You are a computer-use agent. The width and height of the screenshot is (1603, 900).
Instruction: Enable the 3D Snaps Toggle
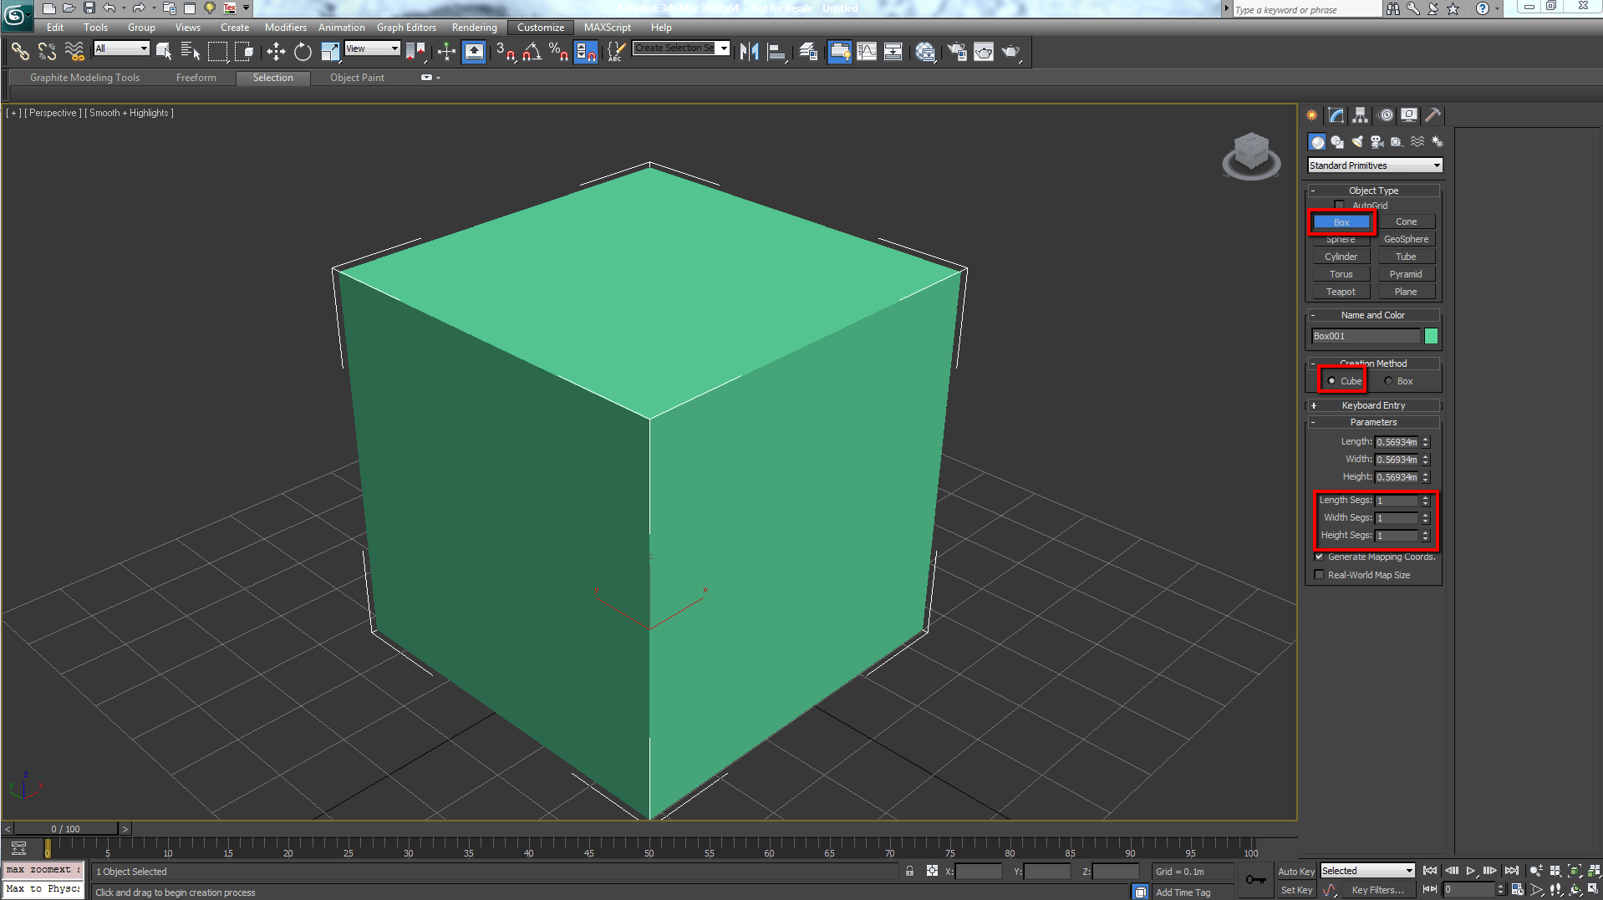[505, 52]
